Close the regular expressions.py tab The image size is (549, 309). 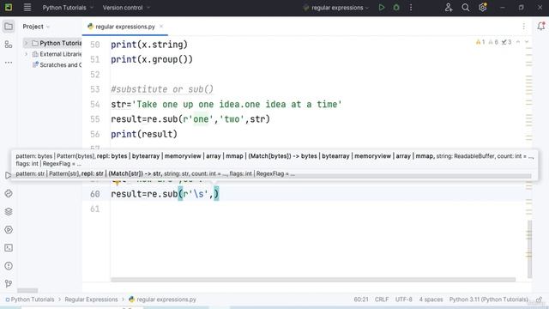click(161, 27)
